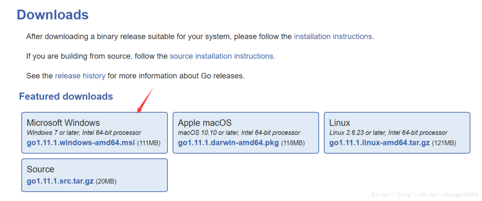
Task: Download go1.11.1.darwin-amd64.pkg file
Action: pos(228,143)
